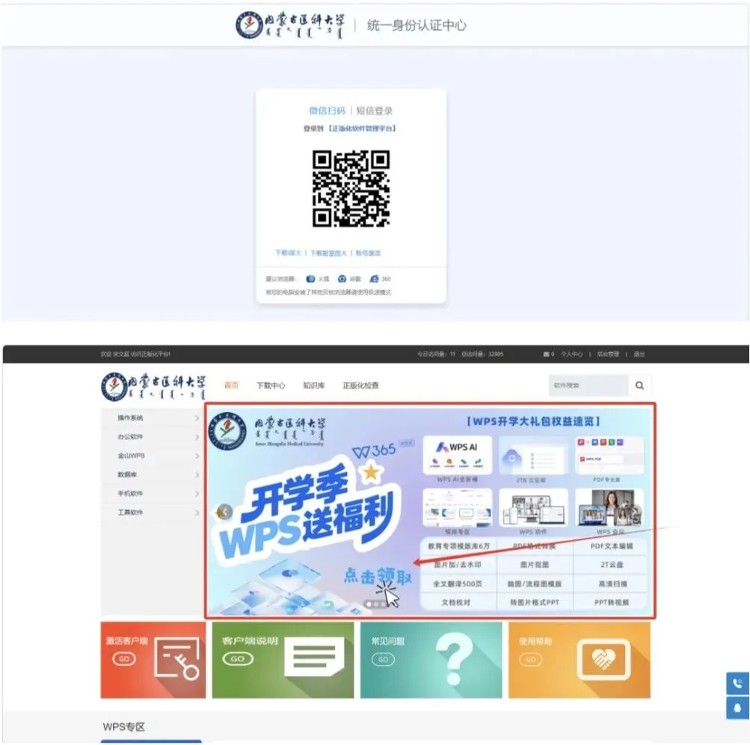Viewport: 750px width, 745px height.
Task: Open the 账号激活 link
Action: pos(368,253)
